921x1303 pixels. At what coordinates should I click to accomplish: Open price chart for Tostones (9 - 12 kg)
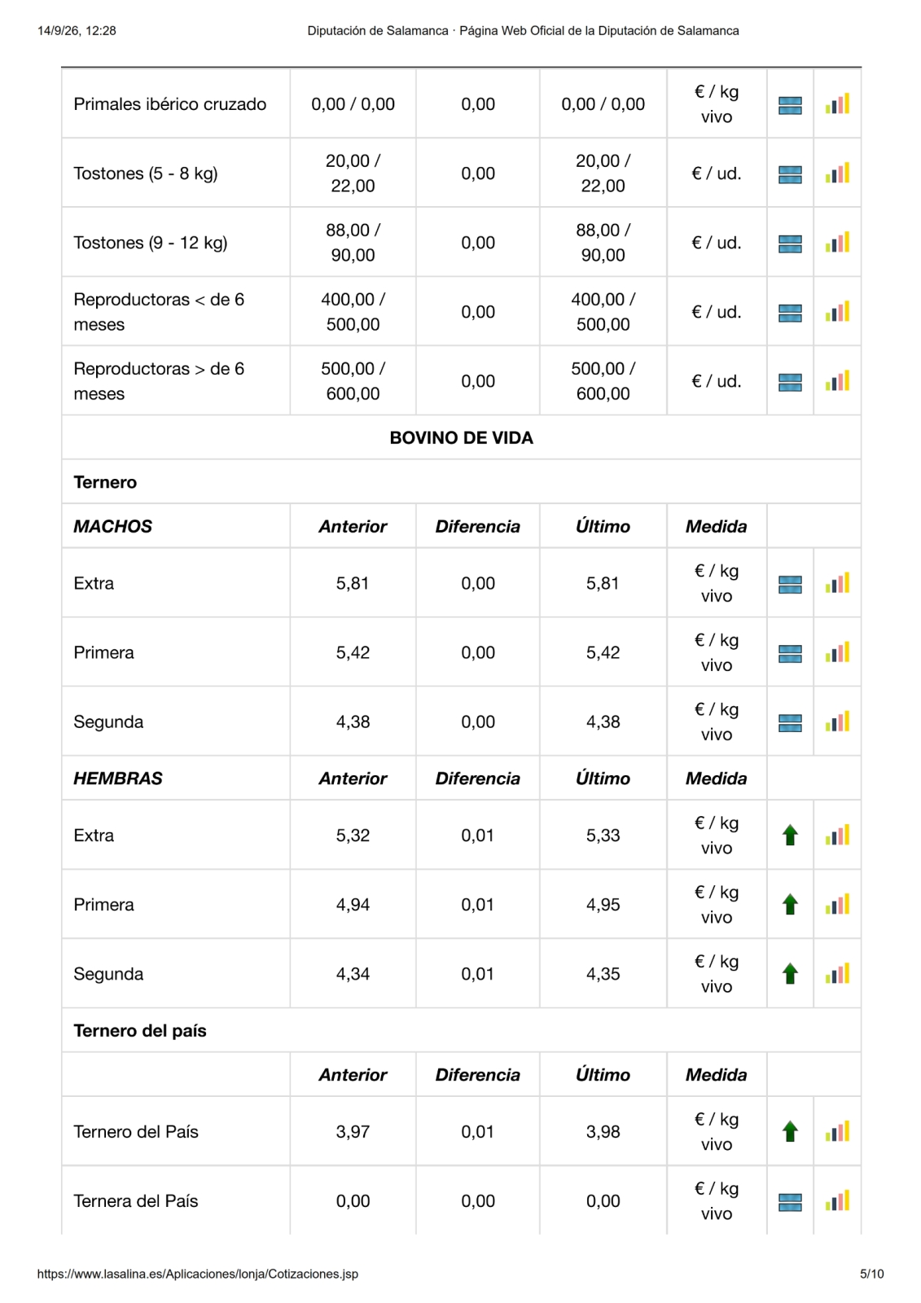(837, 242)
